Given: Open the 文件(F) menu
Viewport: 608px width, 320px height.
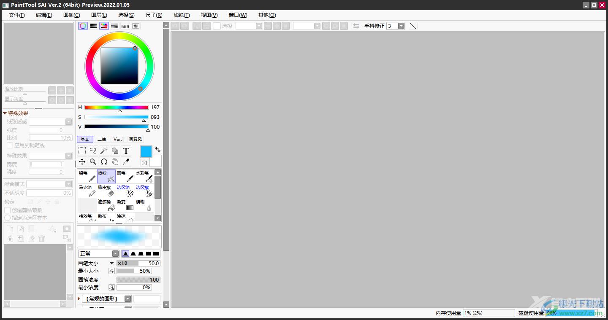Looking at the screenshot, I should pos(17,15).
